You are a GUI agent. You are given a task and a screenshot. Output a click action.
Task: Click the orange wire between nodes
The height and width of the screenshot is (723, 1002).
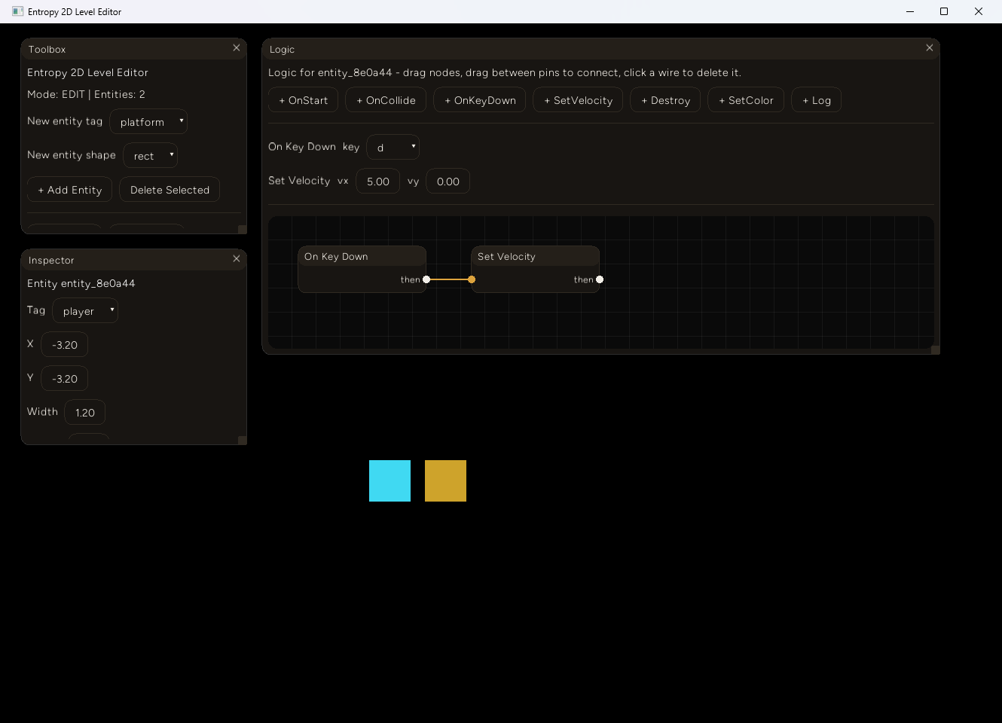point(449,279)
